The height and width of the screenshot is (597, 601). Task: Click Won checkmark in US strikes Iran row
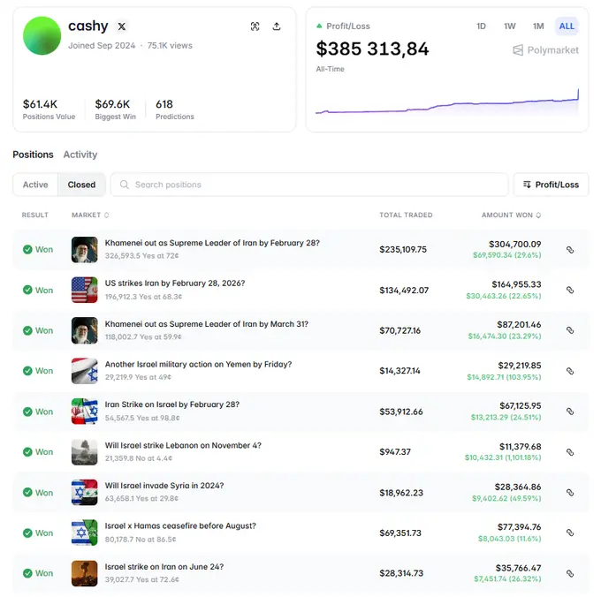(27, 290)
